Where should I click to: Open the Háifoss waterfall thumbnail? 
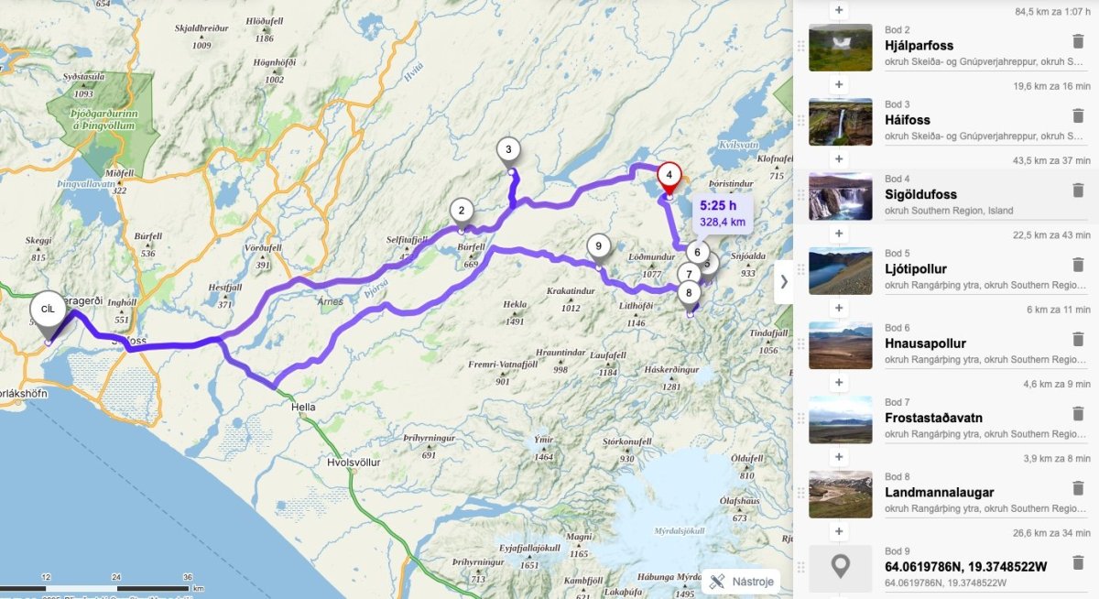840,122
